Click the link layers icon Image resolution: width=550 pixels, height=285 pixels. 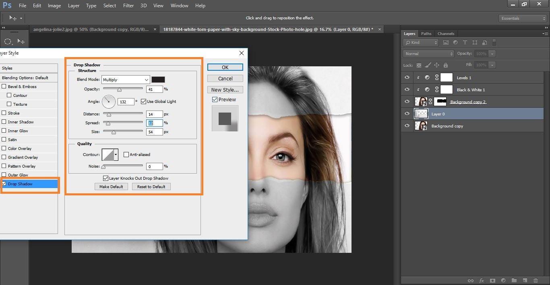coord(470,280)
